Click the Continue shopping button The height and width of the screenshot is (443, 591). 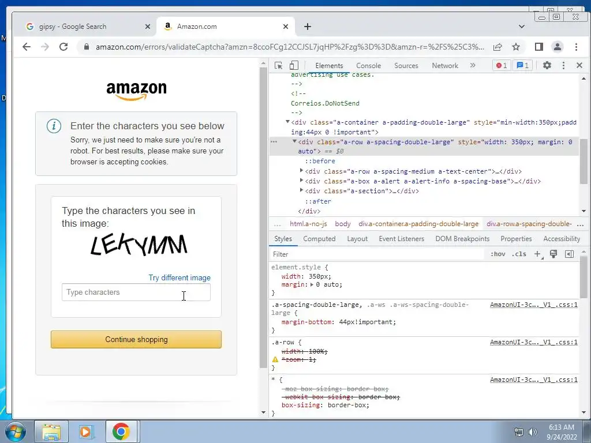[136, 339]
